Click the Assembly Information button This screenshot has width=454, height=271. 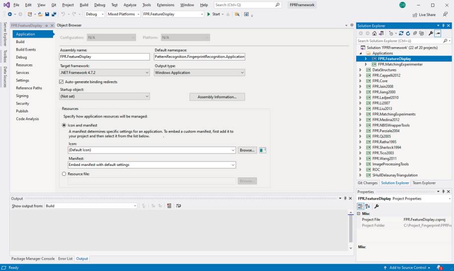coord(217,97)
